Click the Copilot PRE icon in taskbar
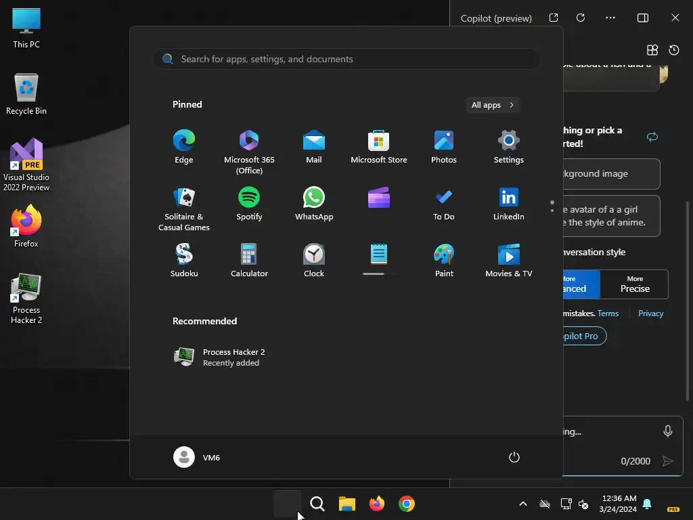Viewport: 693px width, 520px height. click(x=673, y=509)
